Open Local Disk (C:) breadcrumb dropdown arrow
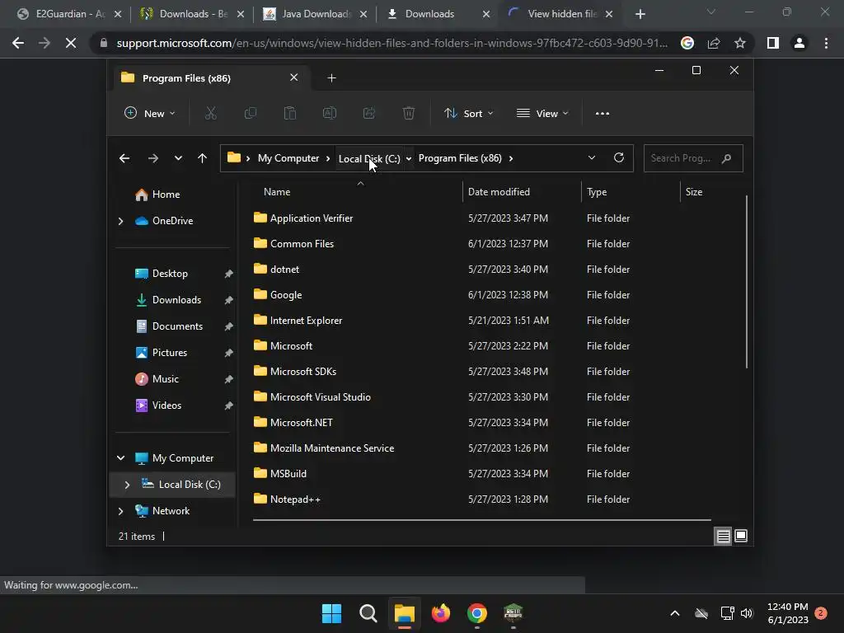 coord(409,158)
